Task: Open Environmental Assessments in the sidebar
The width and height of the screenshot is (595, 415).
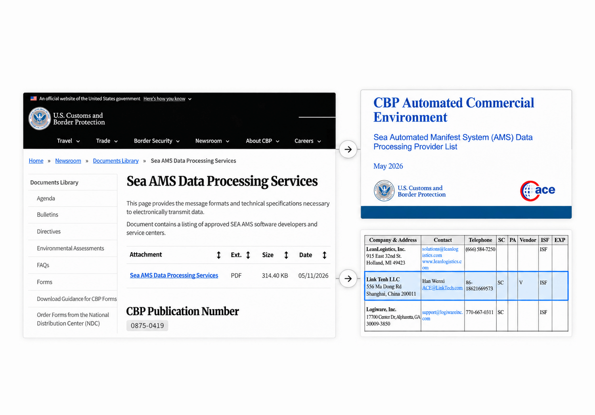Action: click(71, 248)
